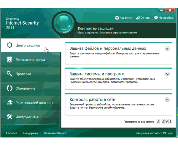Image resolution: width=178 pixels, height=145 pixels.
Task: Click status text Компьютер защищен
Action: tap(96, 28)
